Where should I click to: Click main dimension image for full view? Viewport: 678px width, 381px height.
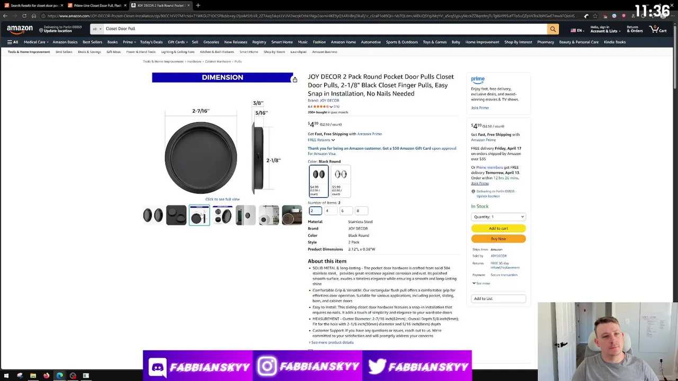222,139
